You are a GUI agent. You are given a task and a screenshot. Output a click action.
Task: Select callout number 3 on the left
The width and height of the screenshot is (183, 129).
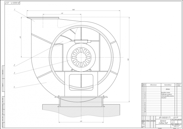(x=14, y=73)
